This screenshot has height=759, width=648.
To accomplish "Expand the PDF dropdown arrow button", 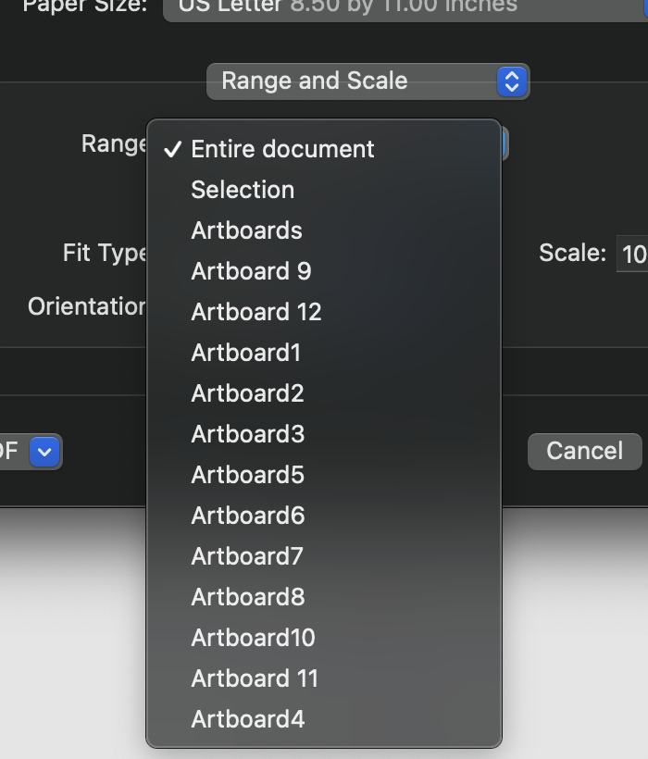I will [44, 452].
